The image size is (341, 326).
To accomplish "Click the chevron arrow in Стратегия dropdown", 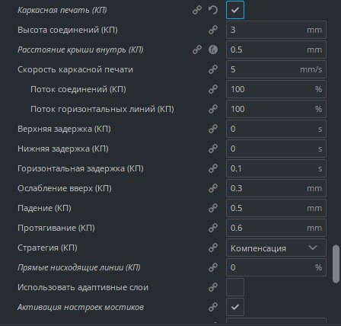I will 313,248.
